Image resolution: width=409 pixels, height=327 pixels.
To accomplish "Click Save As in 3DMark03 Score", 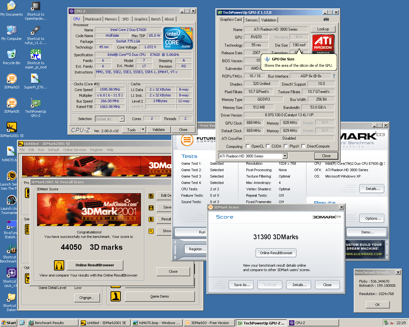I will pyautogui.click(x=242, y=285).
